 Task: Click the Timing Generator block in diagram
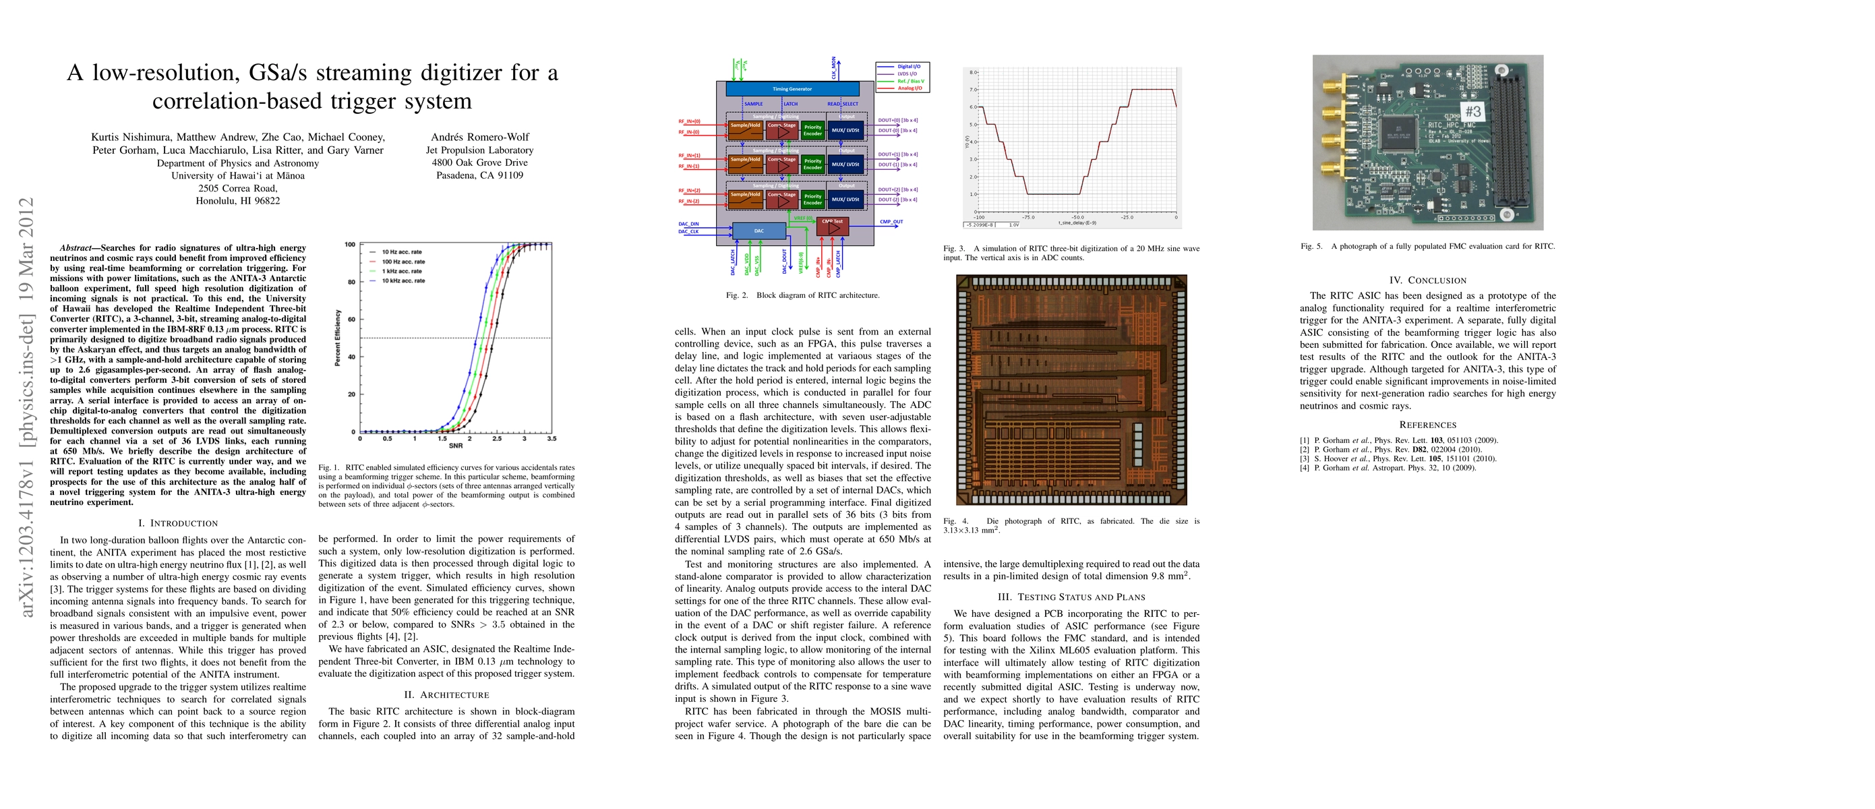pos(792,89)
